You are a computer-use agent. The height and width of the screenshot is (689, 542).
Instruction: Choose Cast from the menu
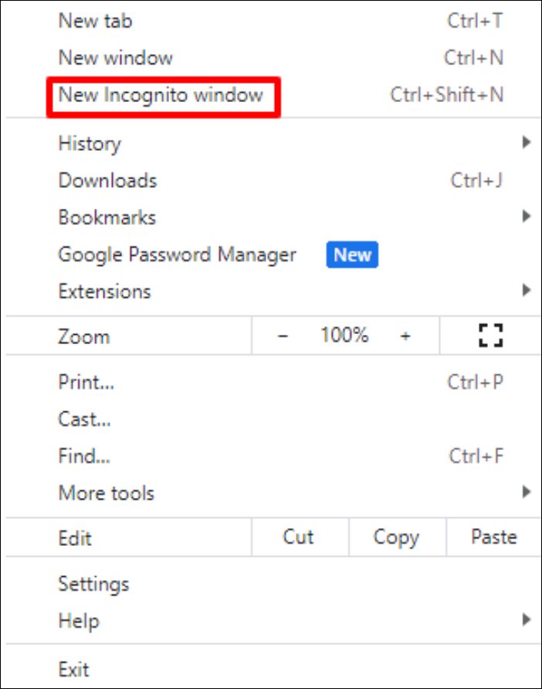click(84, 419)
